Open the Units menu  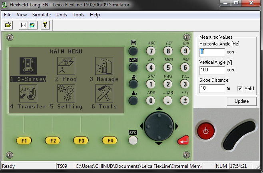click(62, 15)
